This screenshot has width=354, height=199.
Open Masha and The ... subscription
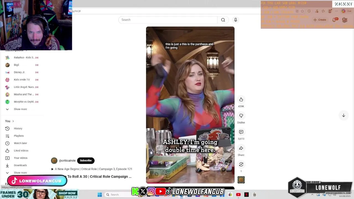[x=22, y=95]
